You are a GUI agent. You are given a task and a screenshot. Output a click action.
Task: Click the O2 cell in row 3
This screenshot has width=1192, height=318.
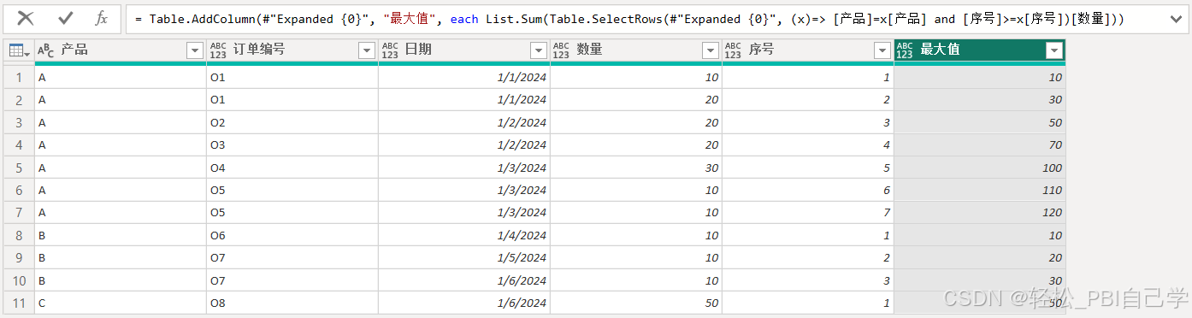[292, 122]
